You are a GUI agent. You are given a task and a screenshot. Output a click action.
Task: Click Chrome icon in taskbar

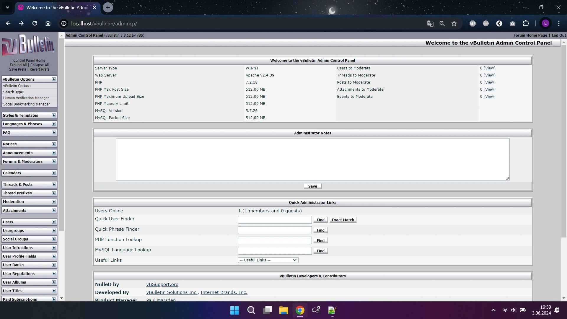[x=300, y=310]
